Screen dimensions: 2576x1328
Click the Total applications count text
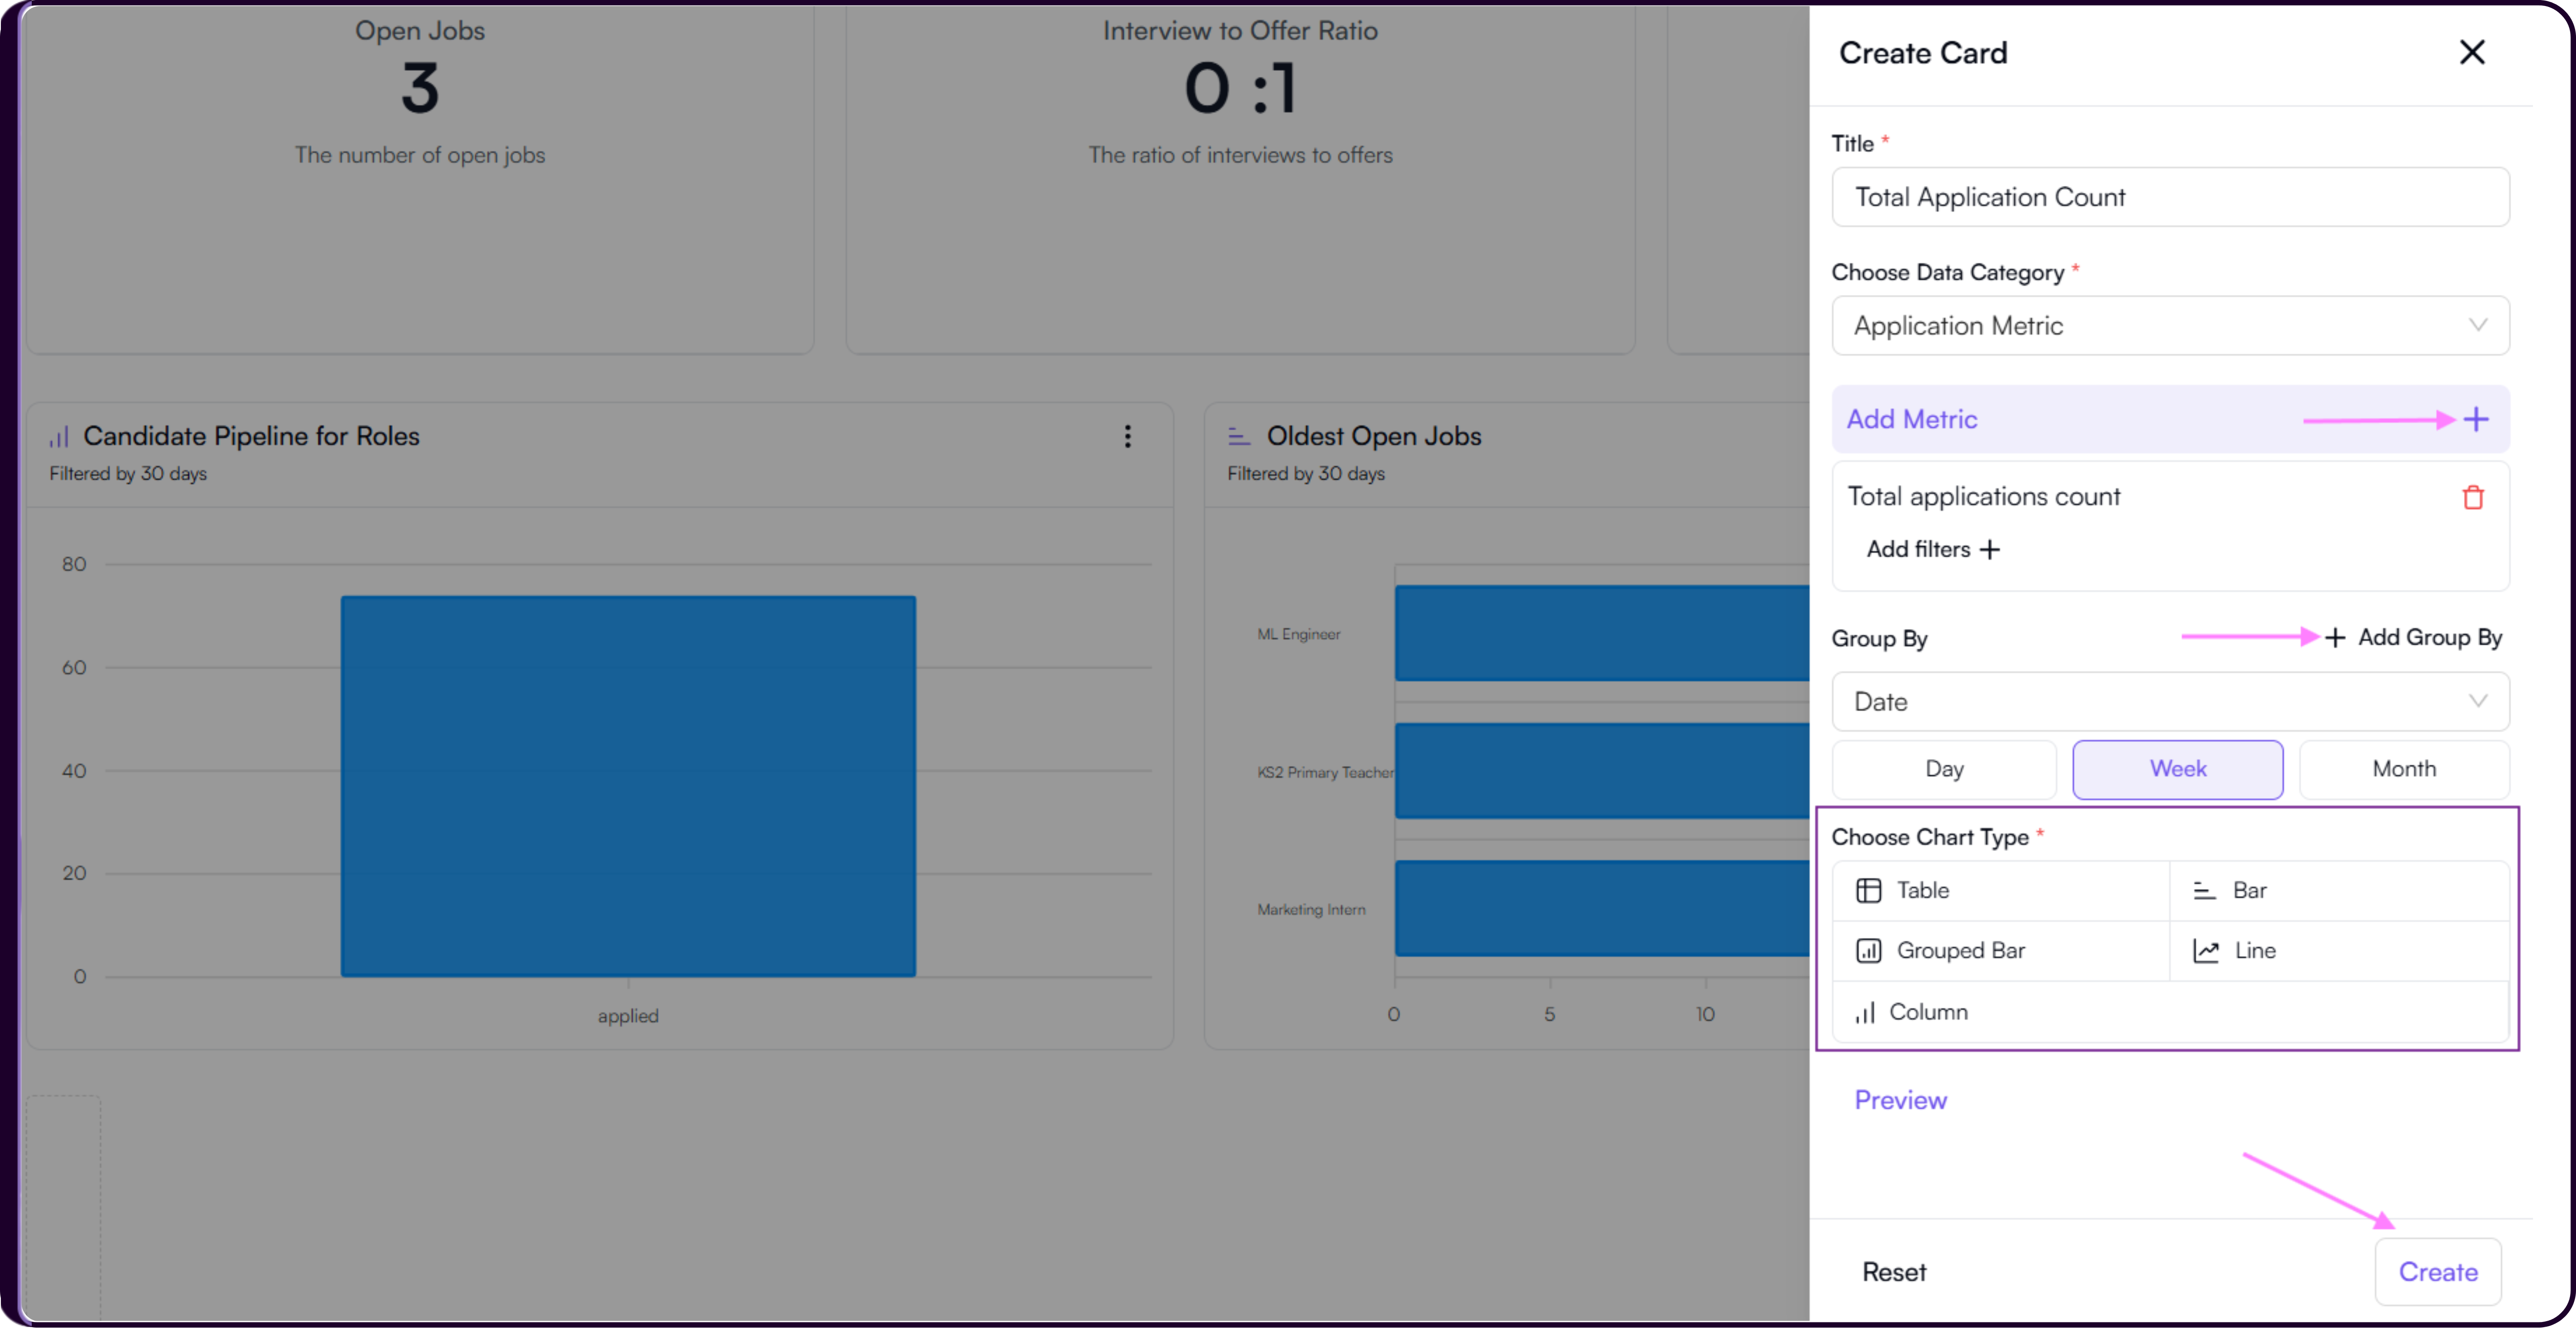[x=1983, y=497]
